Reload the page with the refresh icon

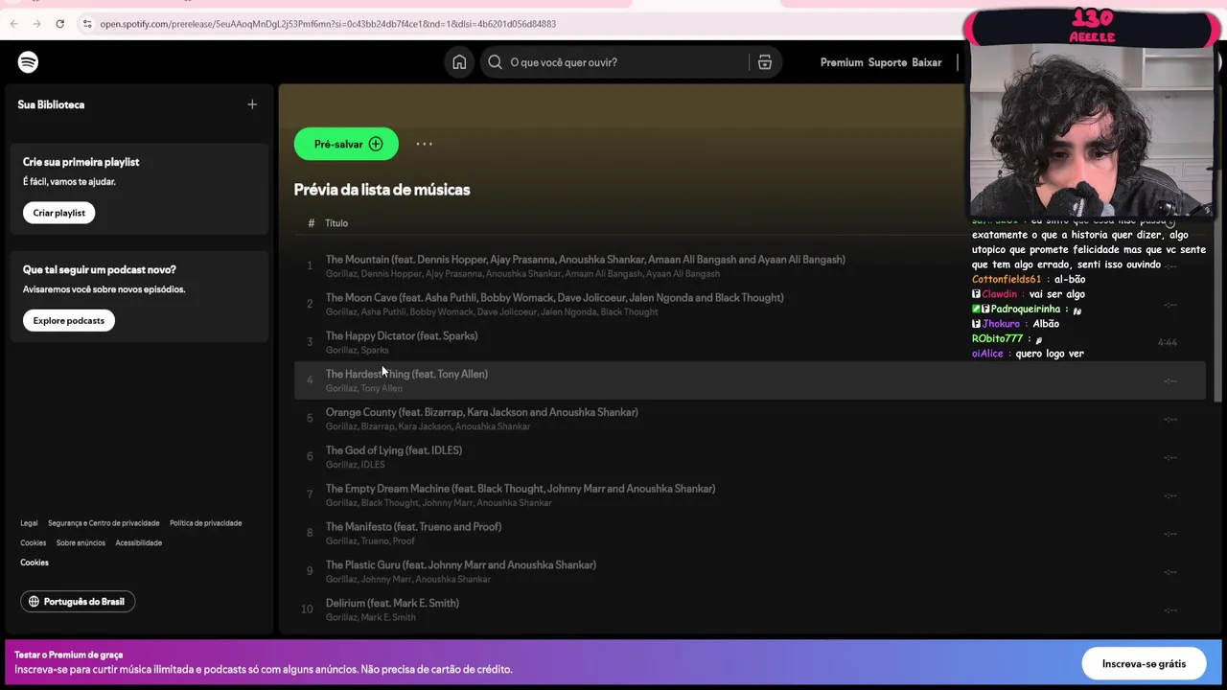point(59,23)
